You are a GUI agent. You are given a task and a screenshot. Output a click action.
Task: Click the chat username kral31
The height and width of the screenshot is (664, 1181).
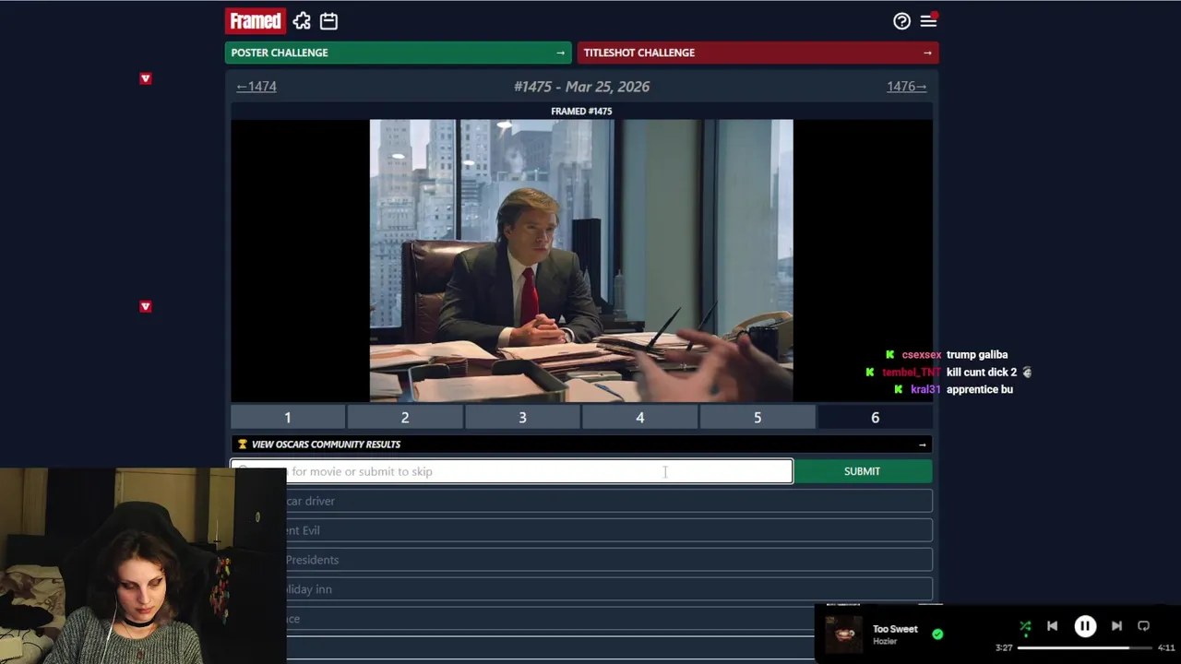tap(925, 390)
